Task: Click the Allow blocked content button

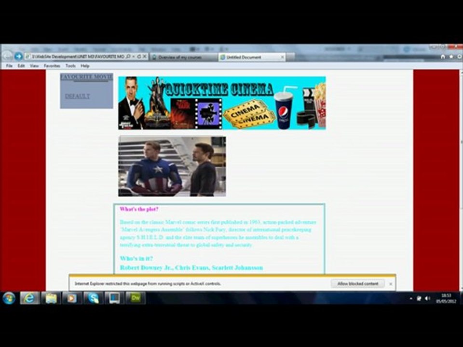Action: point(357,283)
